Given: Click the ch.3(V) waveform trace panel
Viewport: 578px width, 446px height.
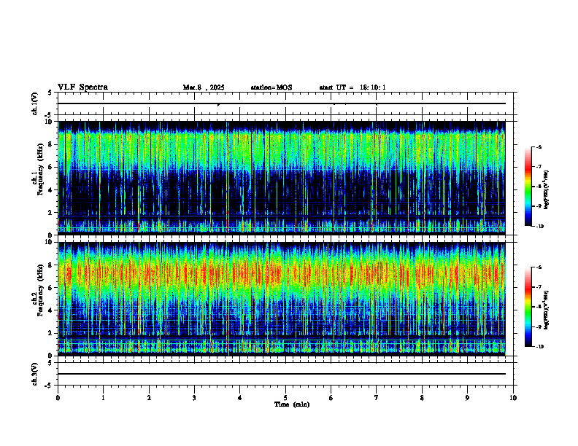Looking at the screenshot, I should tap(285, 374).
